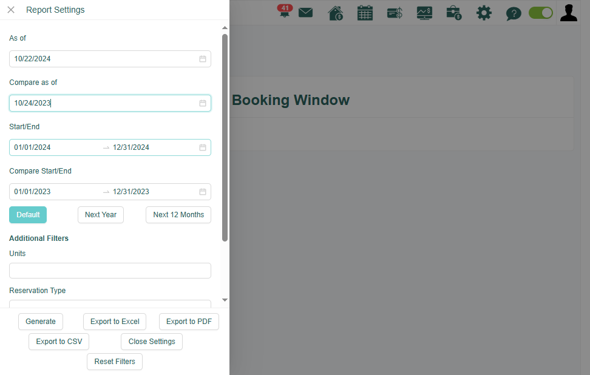Viewport: 590px width, 375px height.
Task: Toggle the green switch in top bar
Action: (541, 13)
